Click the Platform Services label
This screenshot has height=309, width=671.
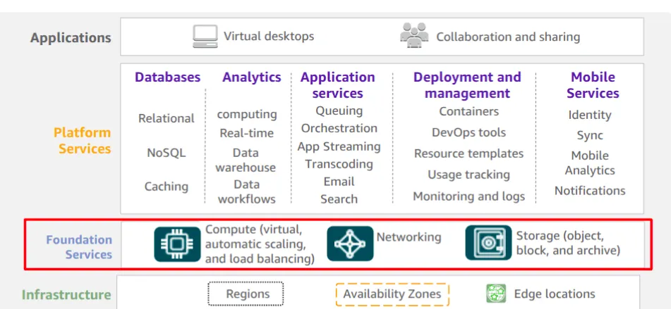(x=82, y=140)
